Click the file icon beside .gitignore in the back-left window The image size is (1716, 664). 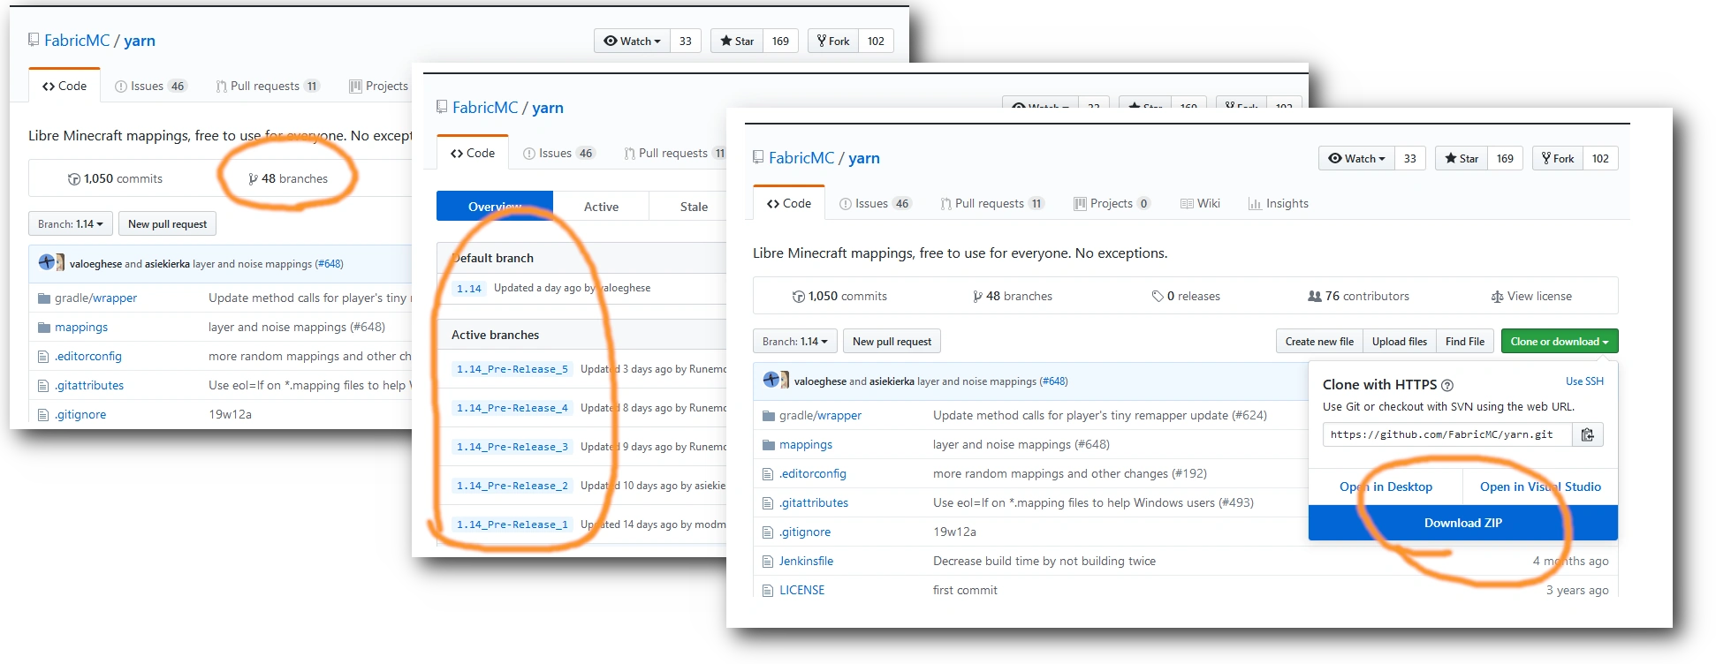click(43, 415)
